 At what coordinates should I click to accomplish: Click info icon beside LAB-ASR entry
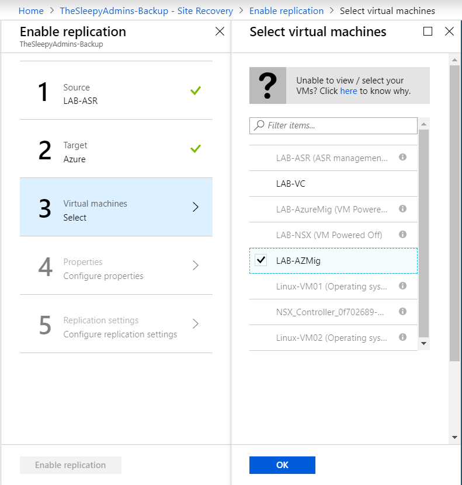tap(402, 158)
